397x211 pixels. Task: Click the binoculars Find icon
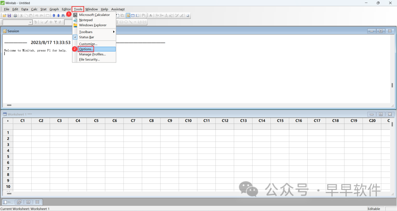point(63,15)
